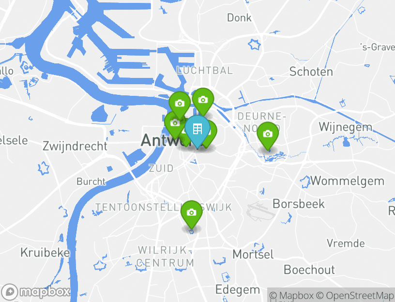The image size is (395, 302).
Task: Click the Mortsel town label
Action: coord(253,255)
